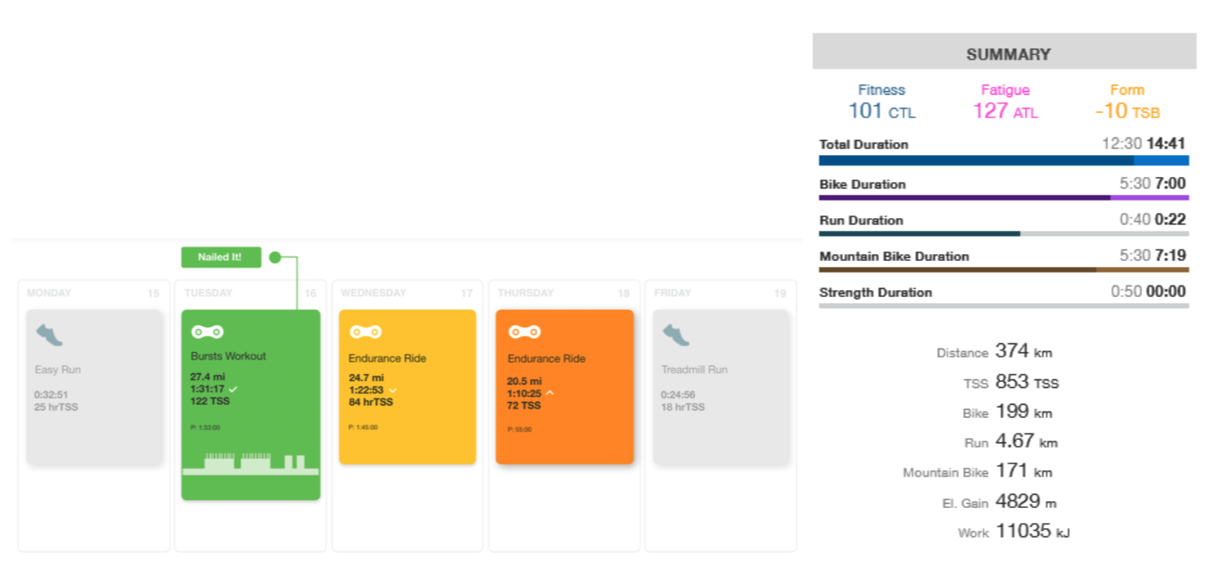Click the TUESDAY 16 day header
This screenshot has width=1219, height=586.
pos(250,293)
